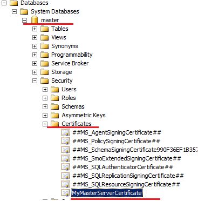198x201 pixels.
Task: Select the Asymmetric Keys label
Action: [x=84, y=115]
